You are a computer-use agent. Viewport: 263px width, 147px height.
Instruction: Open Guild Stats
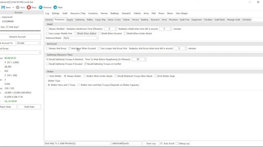(29, 107)
